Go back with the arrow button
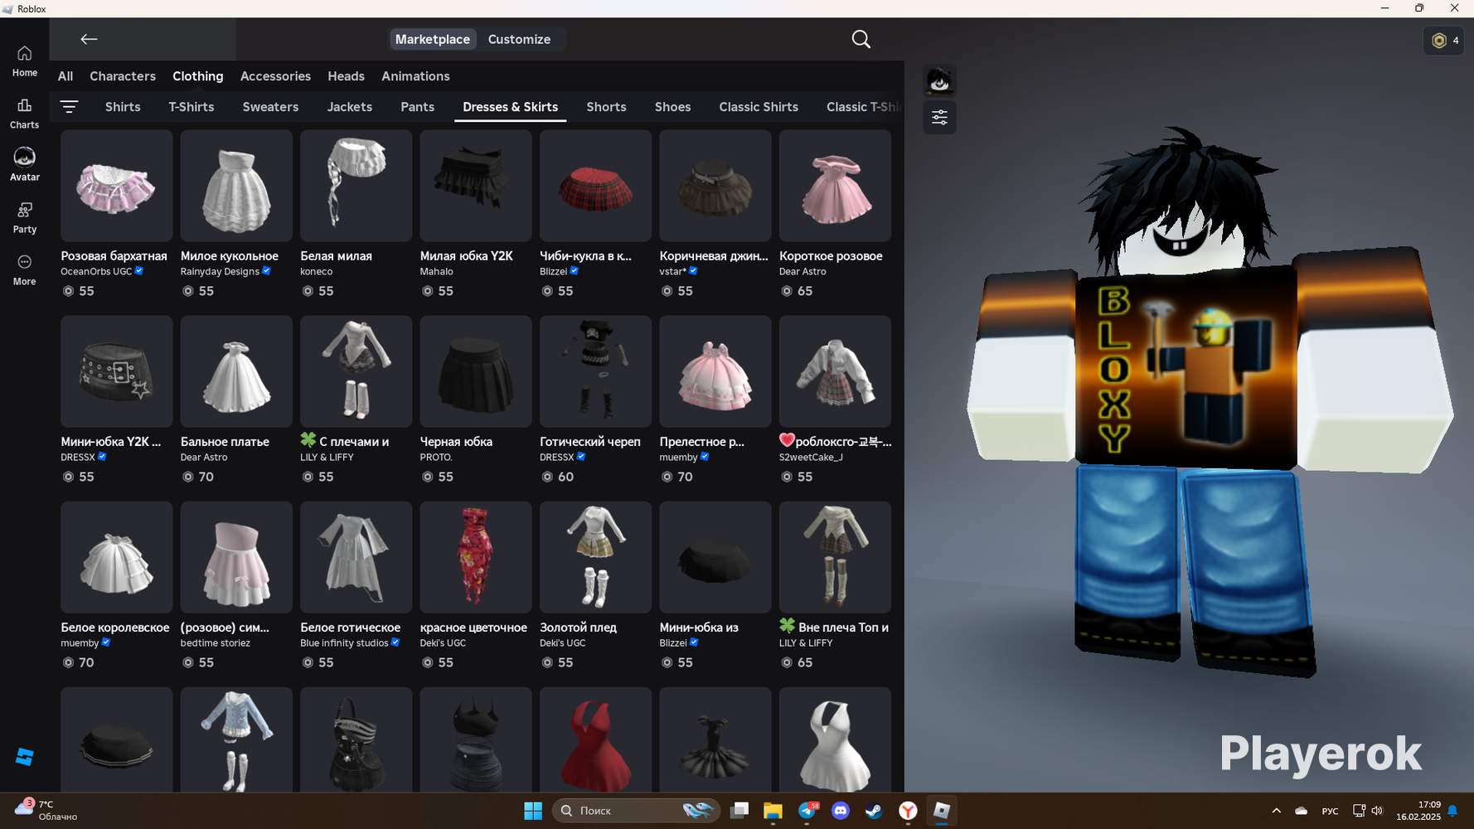 click(89, 39)
